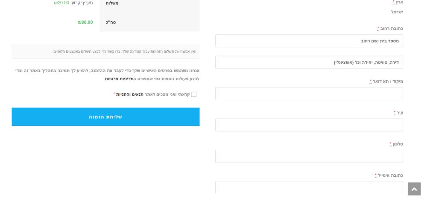Click the קראתי ואני מסכים checkbox label text
Image resolution: width=427 pixels, height=201 pixels.
tap(167, 94)
